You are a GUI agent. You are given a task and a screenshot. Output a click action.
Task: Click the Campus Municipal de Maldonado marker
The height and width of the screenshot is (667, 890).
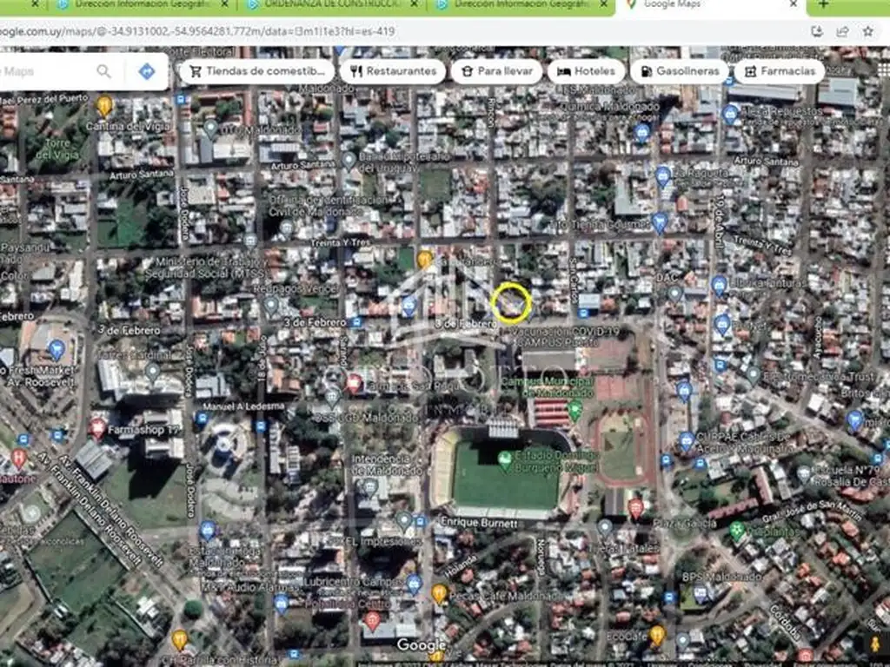click(x=574, y=410)
